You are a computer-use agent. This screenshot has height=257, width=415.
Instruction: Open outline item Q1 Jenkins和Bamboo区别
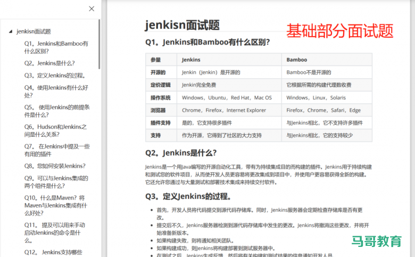coord(56,47)
